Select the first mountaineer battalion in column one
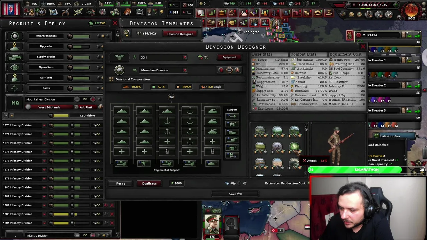Viewport: 427px width, 240px height. coord(121,111)
